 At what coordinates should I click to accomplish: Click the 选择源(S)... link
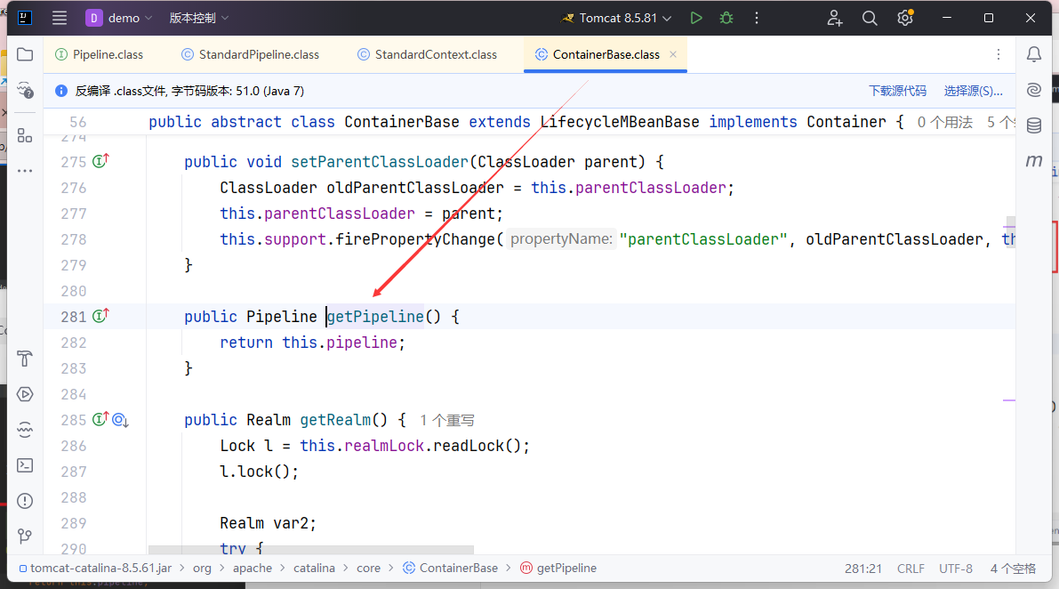pos(973,91)
